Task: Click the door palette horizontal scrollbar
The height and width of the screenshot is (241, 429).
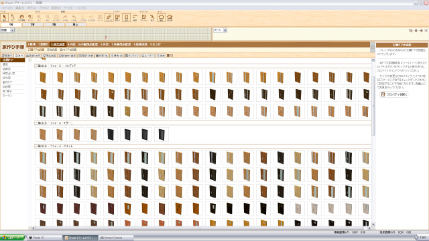Action: point(200,228)
